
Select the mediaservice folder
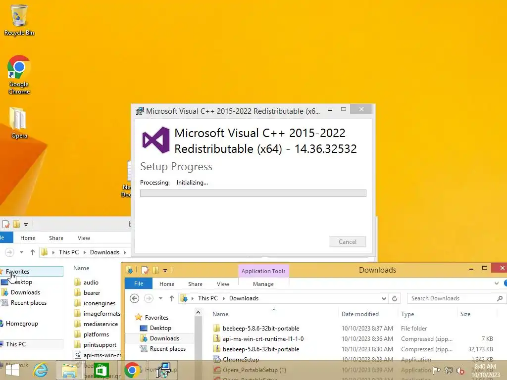click(101, 324)
